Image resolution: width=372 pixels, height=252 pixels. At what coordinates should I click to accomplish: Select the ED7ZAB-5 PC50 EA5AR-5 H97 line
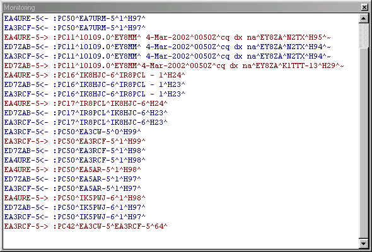[73, 179]
